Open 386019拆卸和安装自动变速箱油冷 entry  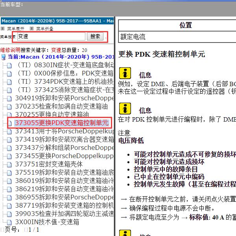pos(65,181)
